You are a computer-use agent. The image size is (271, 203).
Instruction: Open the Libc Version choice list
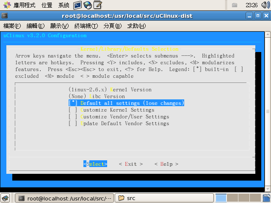point(97,96)
